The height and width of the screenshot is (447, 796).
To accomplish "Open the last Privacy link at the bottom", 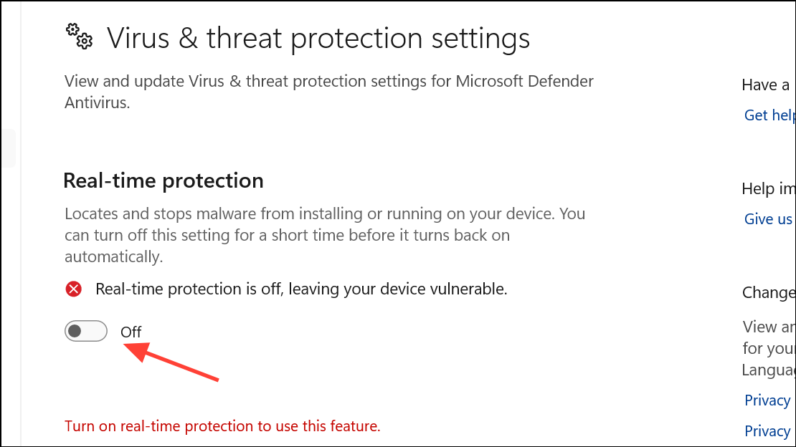I will click(767, 431).
